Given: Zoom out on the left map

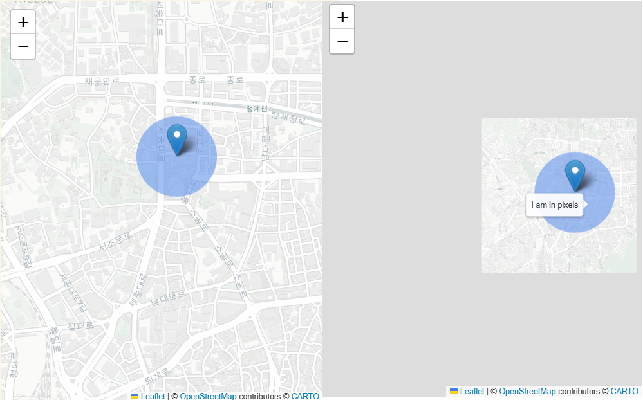Looking at the screenshot, I should [23, 46].
